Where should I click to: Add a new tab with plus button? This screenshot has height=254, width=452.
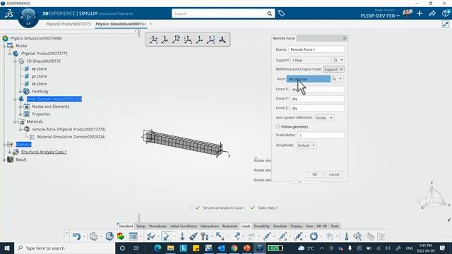tap(150, 24)
